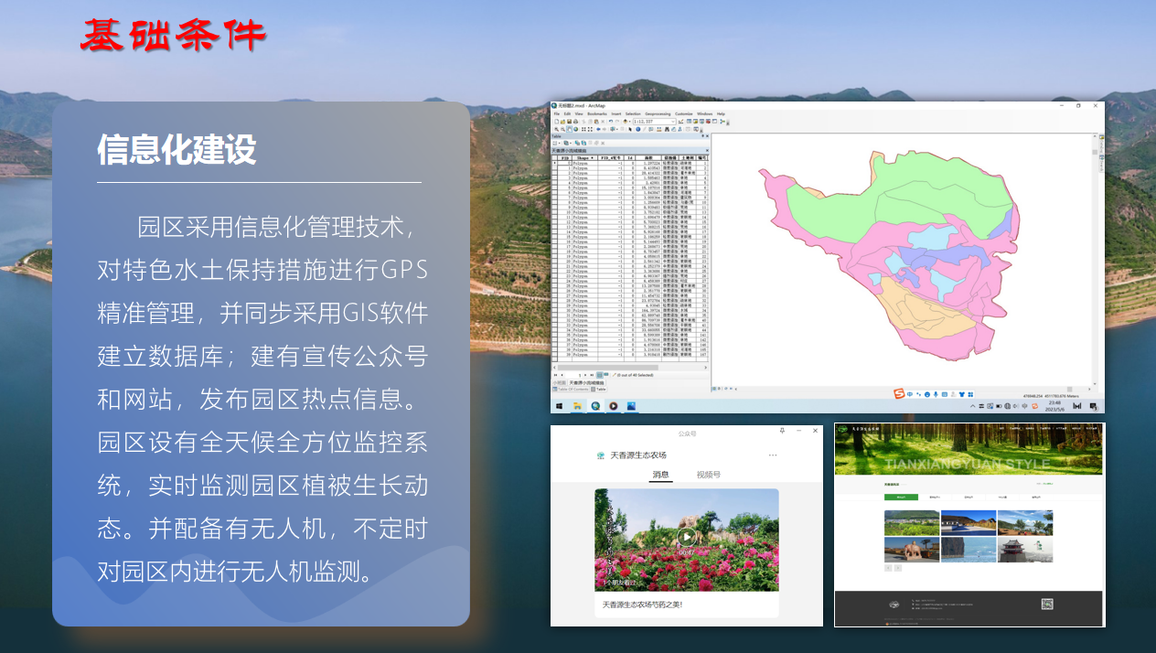Open the three-dot more menu beside 天香源生态农场
Viewport: 1156px width, 653px height.
(773, 455)
